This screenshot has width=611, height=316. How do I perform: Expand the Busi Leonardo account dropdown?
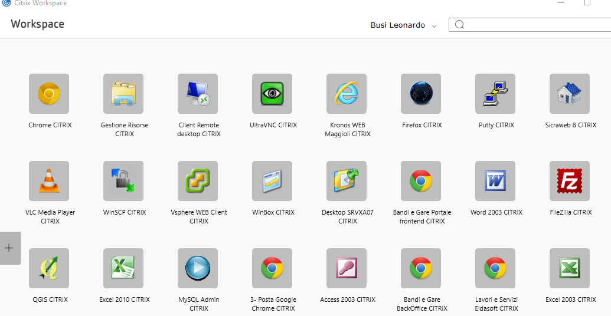click(x=403, y=25)
